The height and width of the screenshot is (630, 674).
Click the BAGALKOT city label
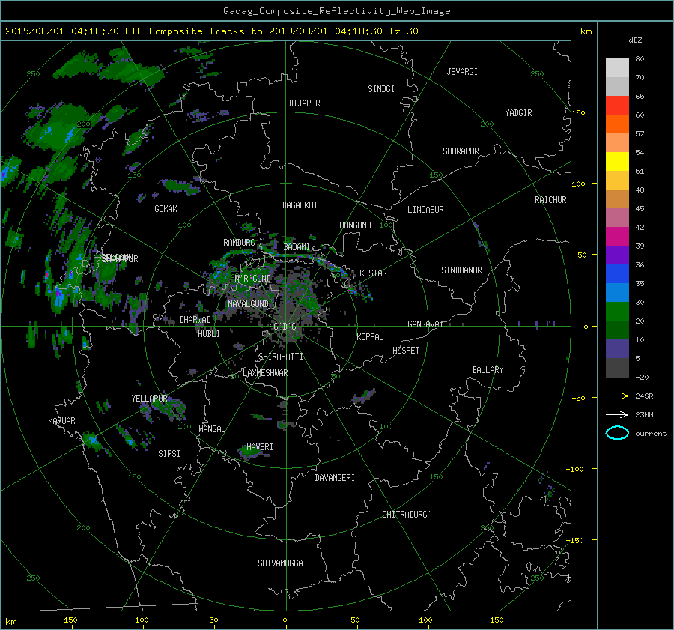coord(300,205)
